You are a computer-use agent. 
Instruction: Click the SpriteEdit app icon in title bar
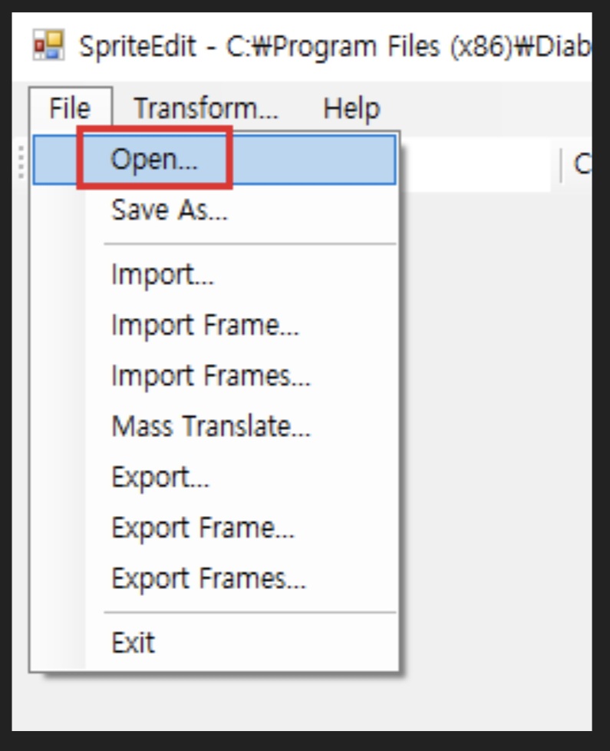48,48
